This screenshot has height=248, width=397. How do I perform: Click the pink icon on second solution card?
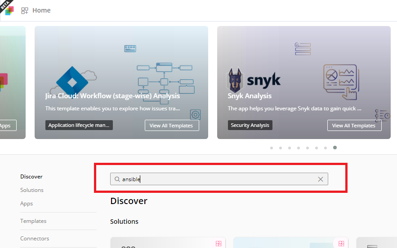tap(341, 244)
